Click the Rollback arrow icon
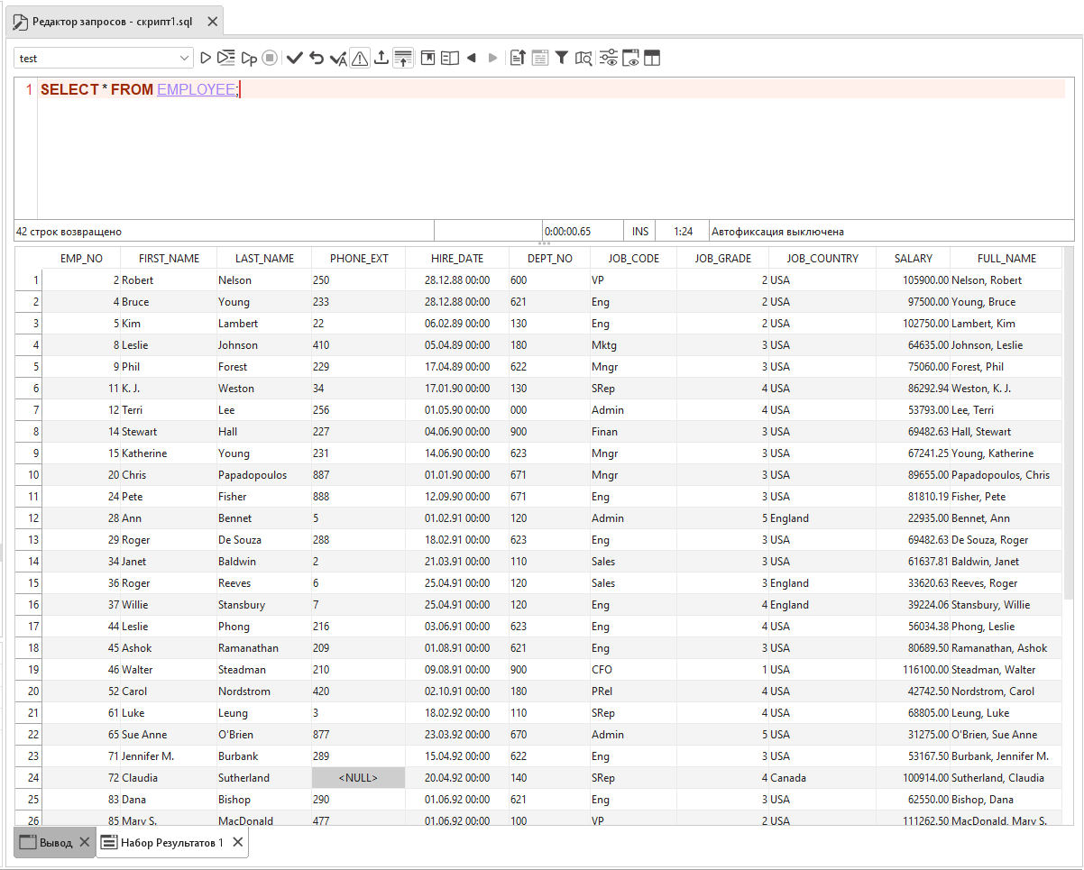 click(x=317, y=57)
